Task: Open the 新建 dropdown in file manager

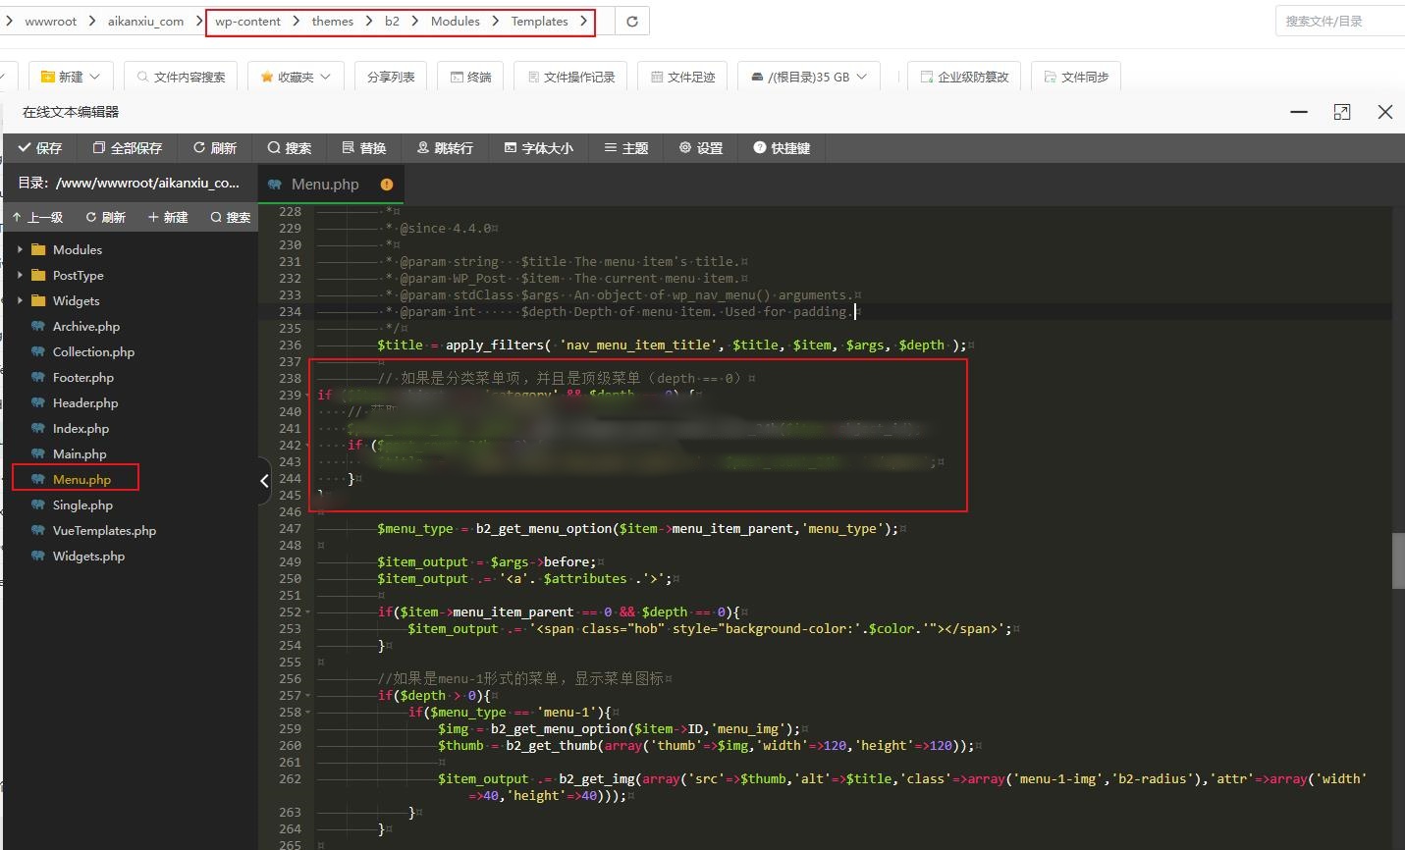Action: pos(71,77)
